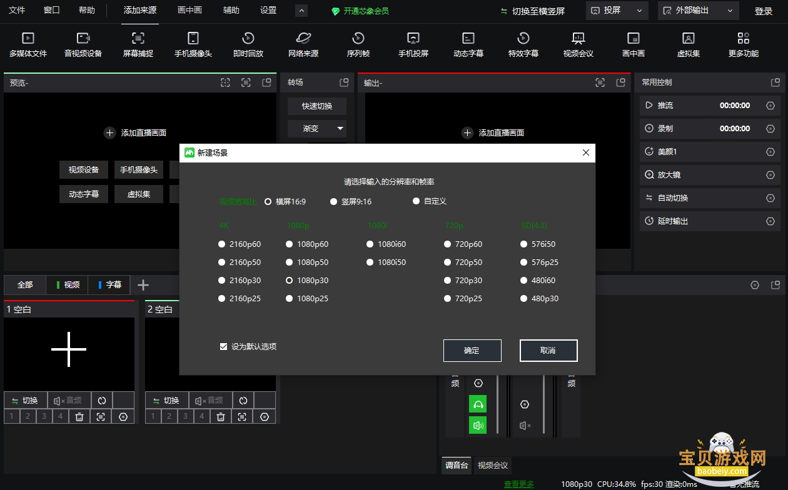Click the 切换 button on scene 1
788x490 pixels.
[x=25, y=401]
